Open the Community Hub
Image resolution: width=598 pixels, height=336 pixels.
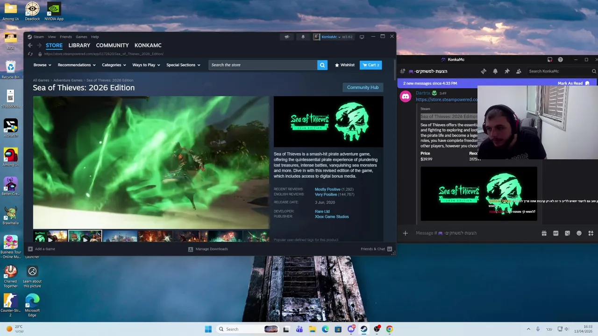pyautogui.click(x=363, y=87)
